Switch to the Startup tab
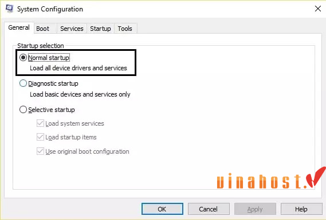Viewport: 326px width, 220px height. (100, 29)
